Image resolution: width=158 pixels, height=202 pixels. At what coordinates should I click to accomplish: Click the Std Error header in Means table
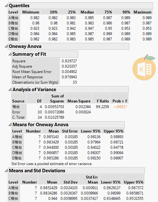[70, 131]
